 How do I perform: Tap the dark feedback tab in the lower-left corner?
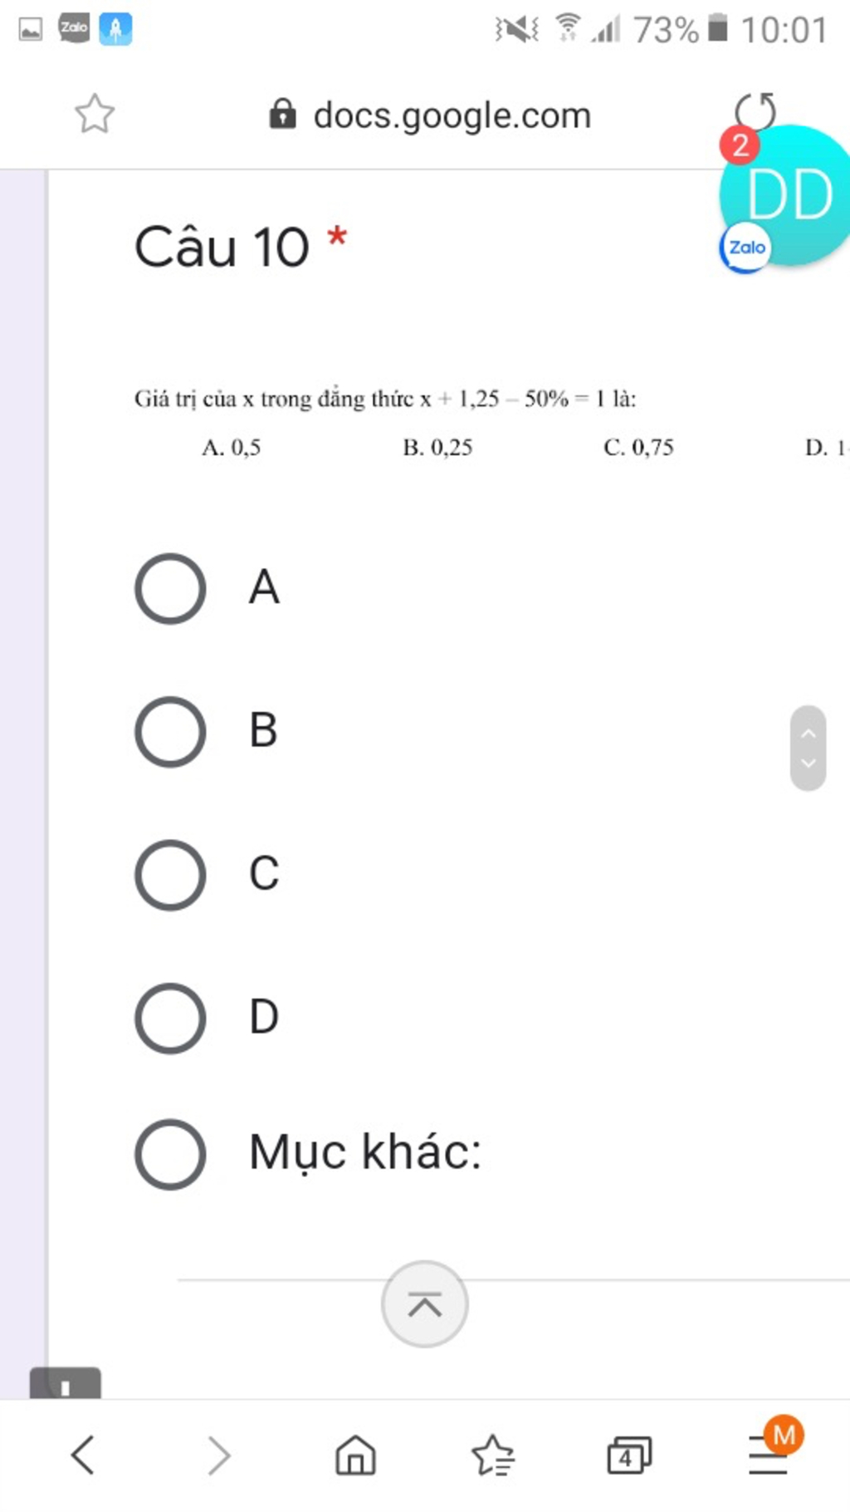coord(65,1384)
